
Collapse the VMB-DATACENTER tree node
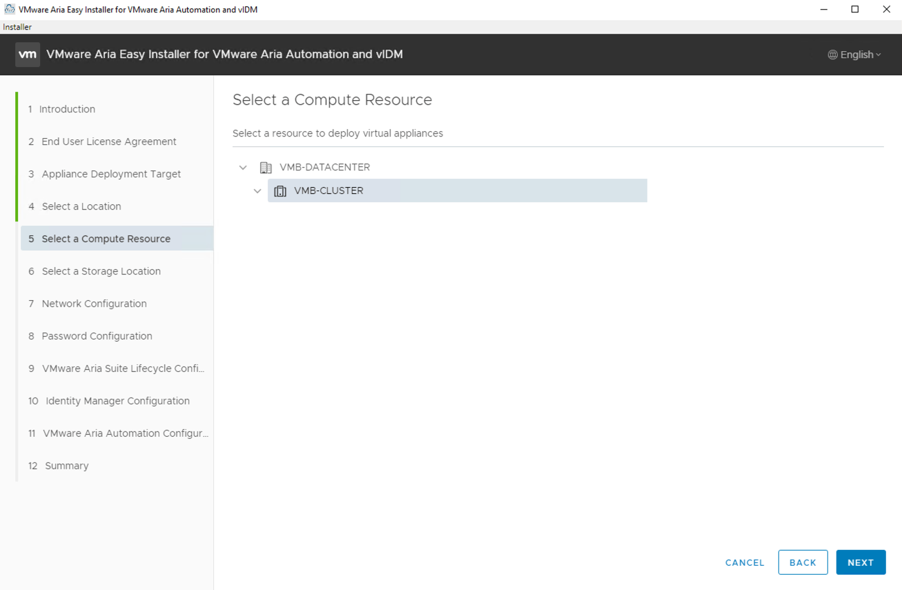pyautogui.click(x=243, y=167)
